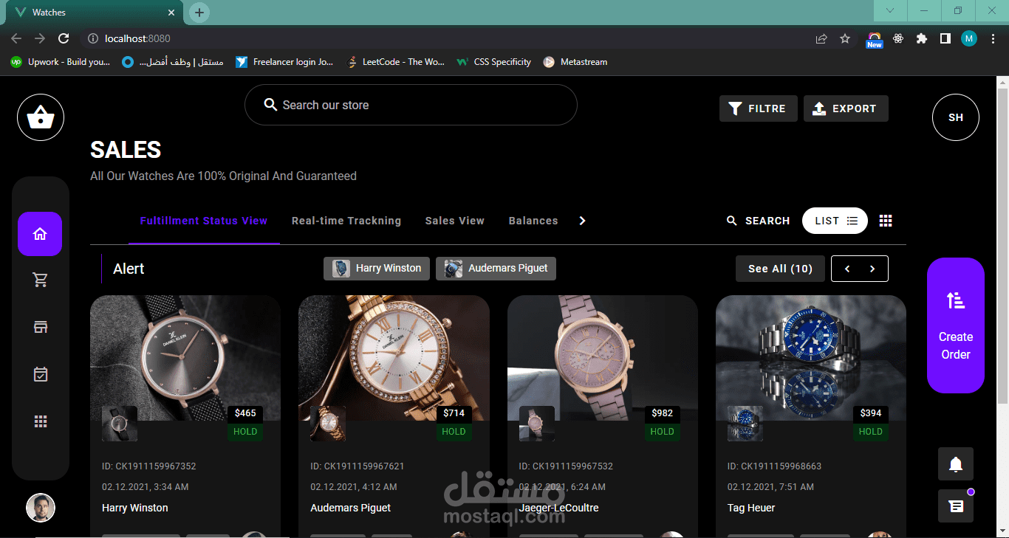The image size is (1009, 538).
Task: Go back in browser history
Action: [x=16, y=38]
